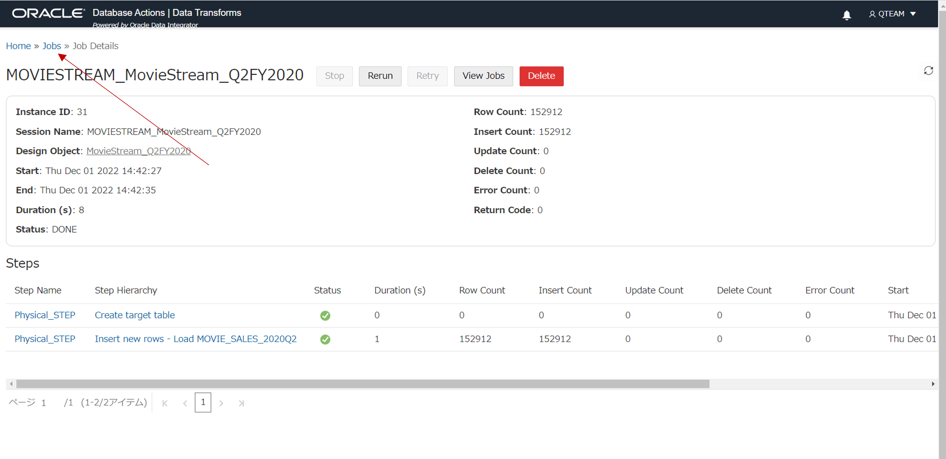
Task: Navigate to Jobs breadcrumb
Action: (51, 46)
